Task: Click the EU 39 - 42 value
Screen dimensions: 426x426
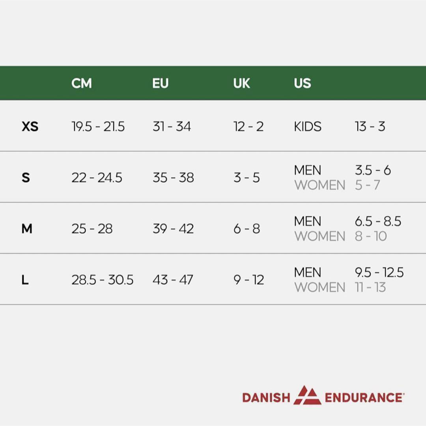Action: 173,229
